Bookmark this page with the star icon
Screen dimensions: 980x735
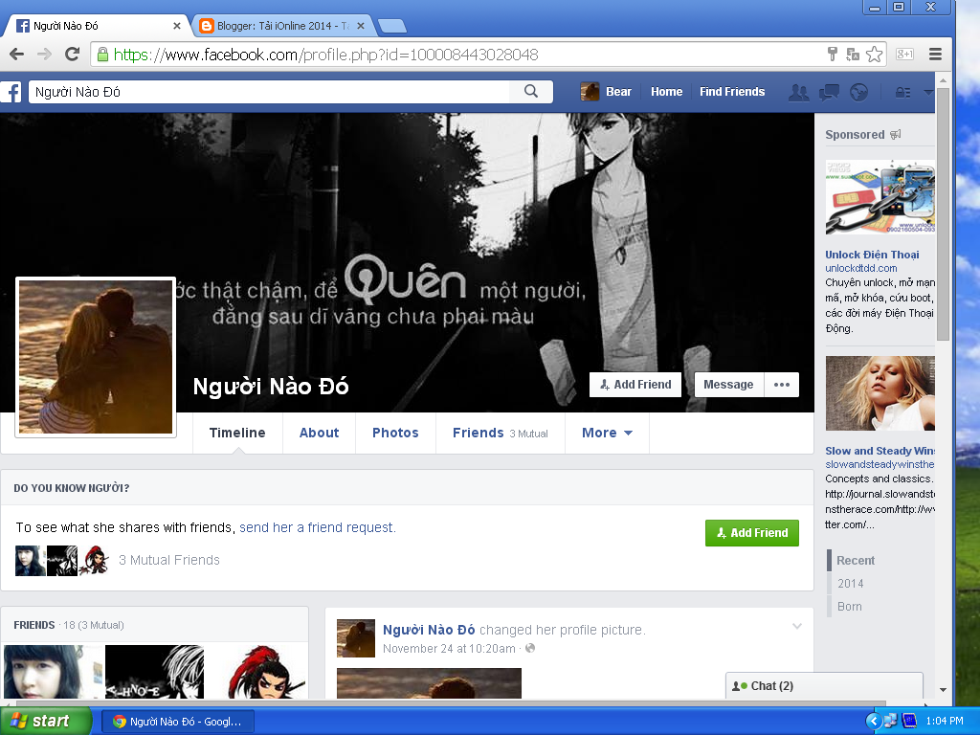[875, 55]
